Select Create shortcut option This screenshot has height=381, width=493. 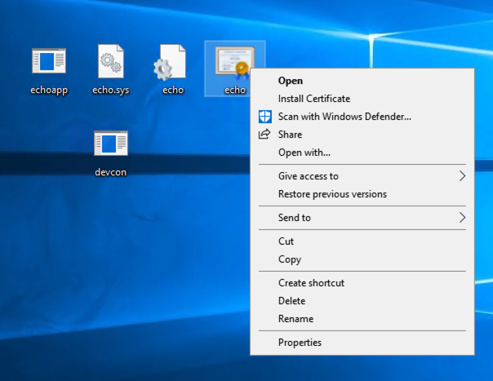tap(311, 283)
